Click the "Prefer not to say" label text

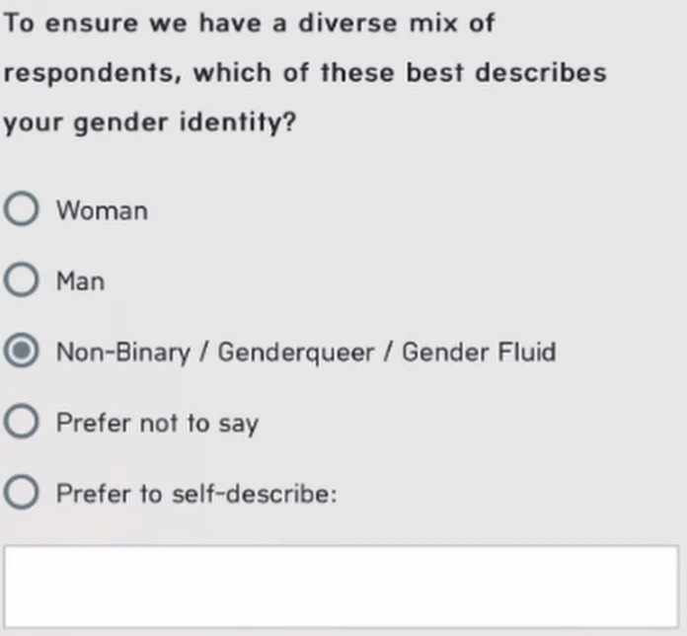point(156,424)
